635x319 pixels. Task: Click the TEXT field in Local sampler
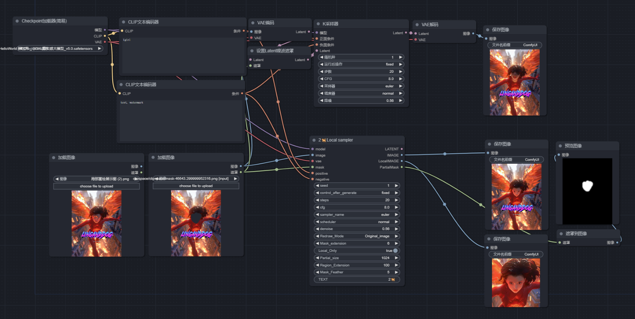pos(357,279)
